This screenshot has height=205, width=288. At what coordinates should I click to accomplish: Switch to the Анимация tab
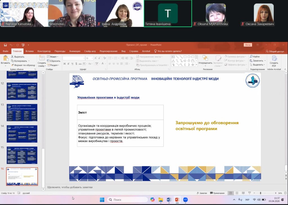(x=75, y=51)
